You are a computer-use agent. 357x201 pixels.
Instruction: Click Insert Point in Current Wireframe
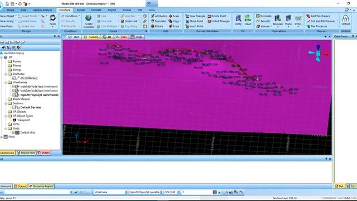coord(195,26)
